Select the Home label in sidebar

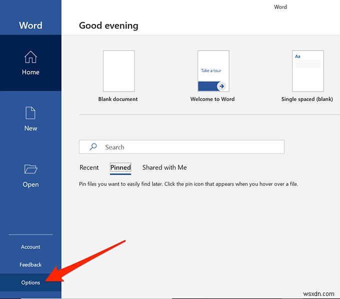[30, 72]
